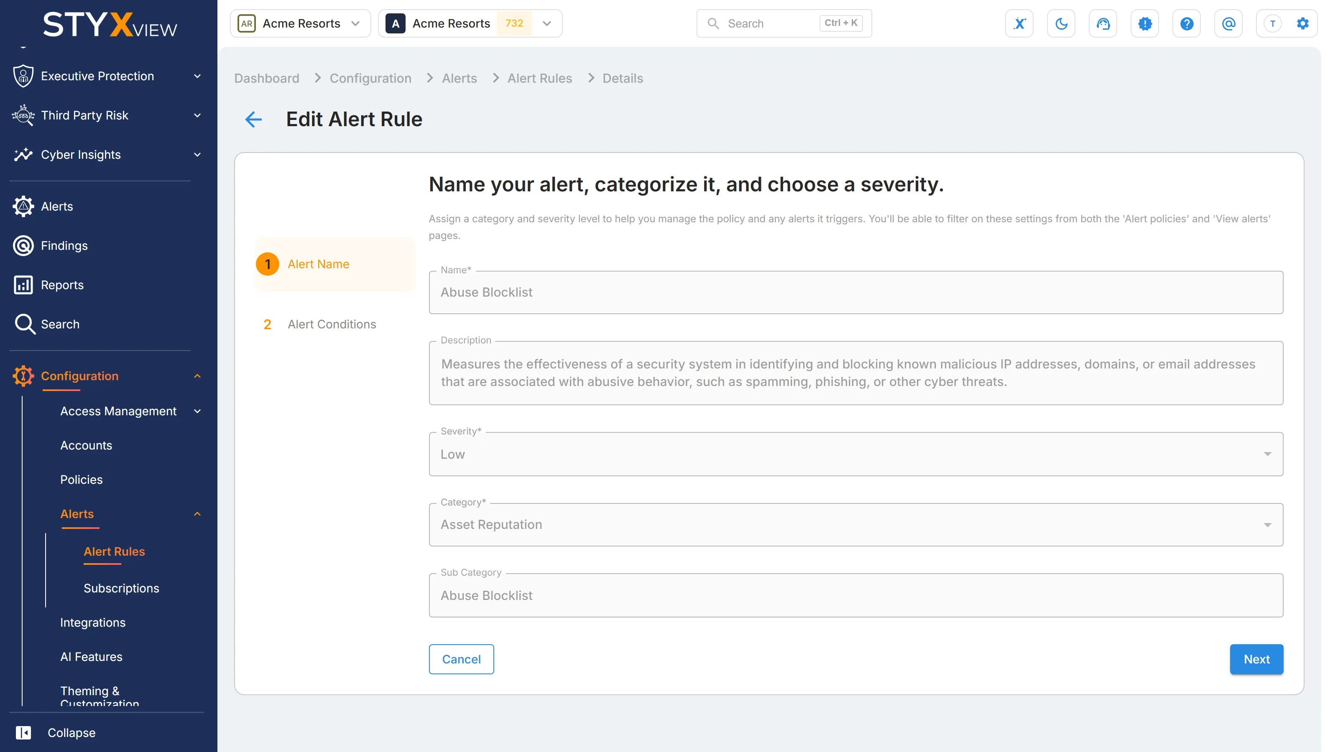Expand the Access Management submenu chevron
The image size is (1338, 752).
197,412
